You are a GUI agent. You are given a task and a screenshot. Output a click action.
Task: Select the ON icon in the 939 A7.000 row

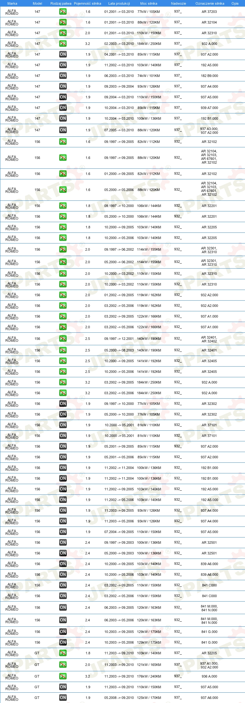[x=63, y=108]
